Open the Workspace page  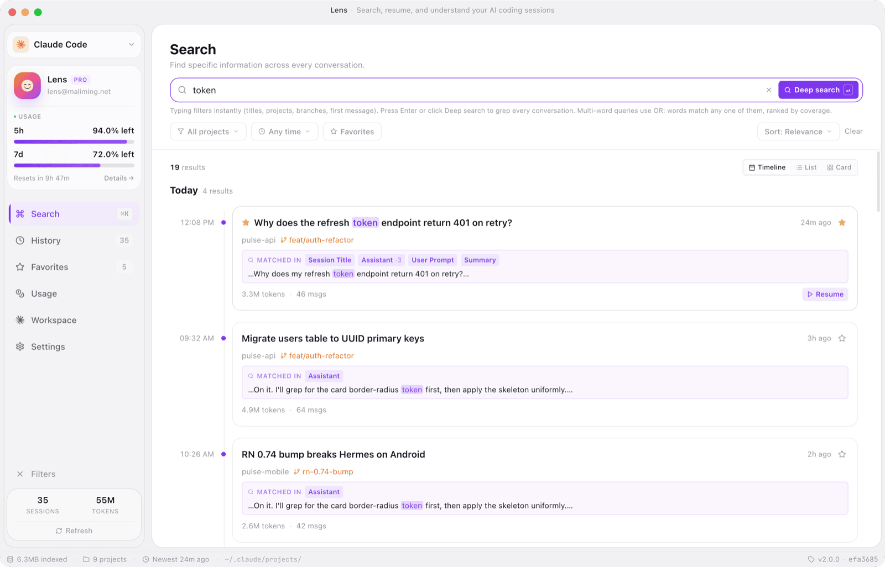74,320
